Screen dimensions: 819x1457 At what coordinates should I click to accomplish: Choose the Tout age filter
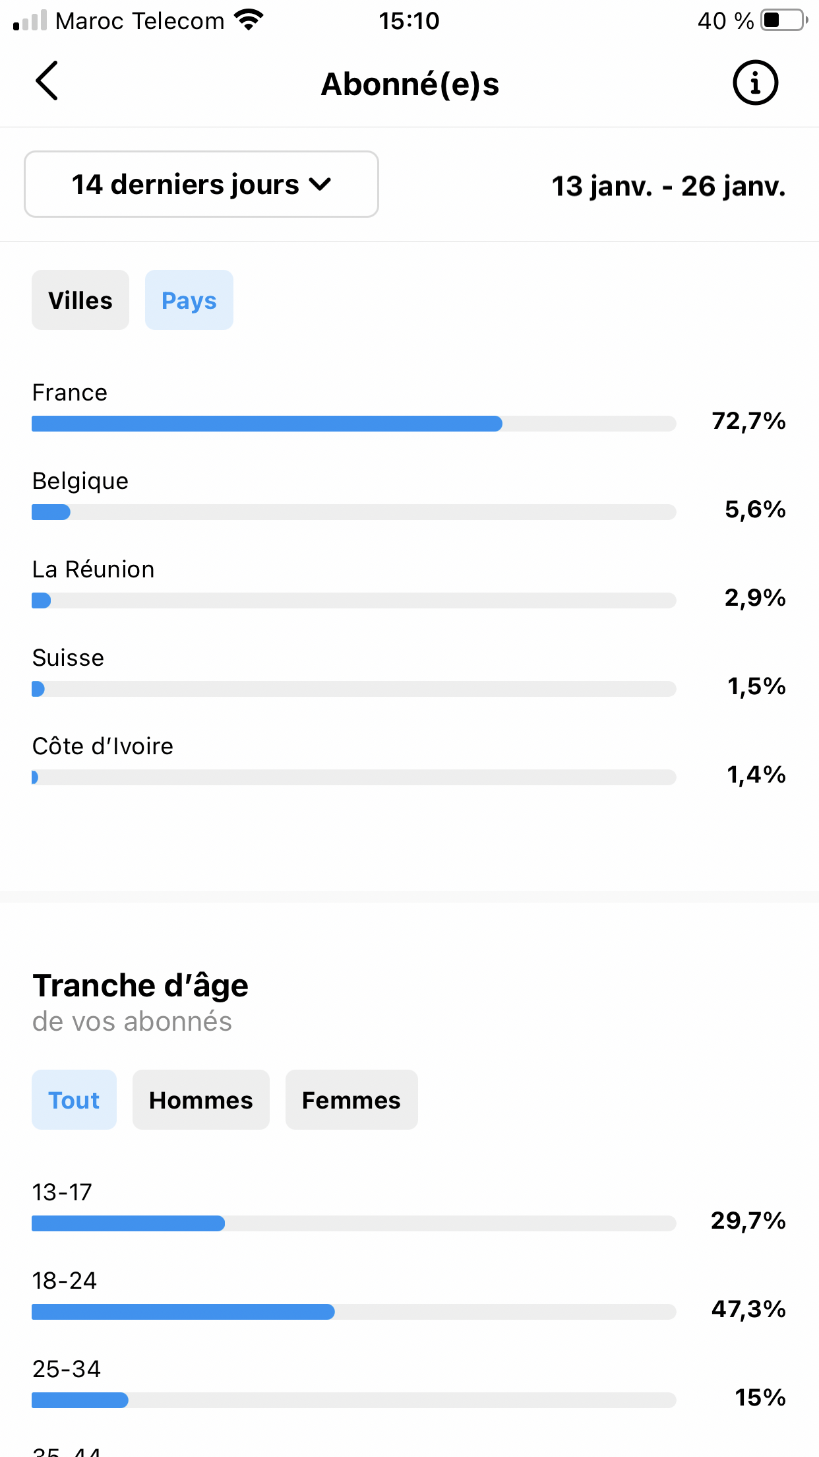(x=74, y=1100)
